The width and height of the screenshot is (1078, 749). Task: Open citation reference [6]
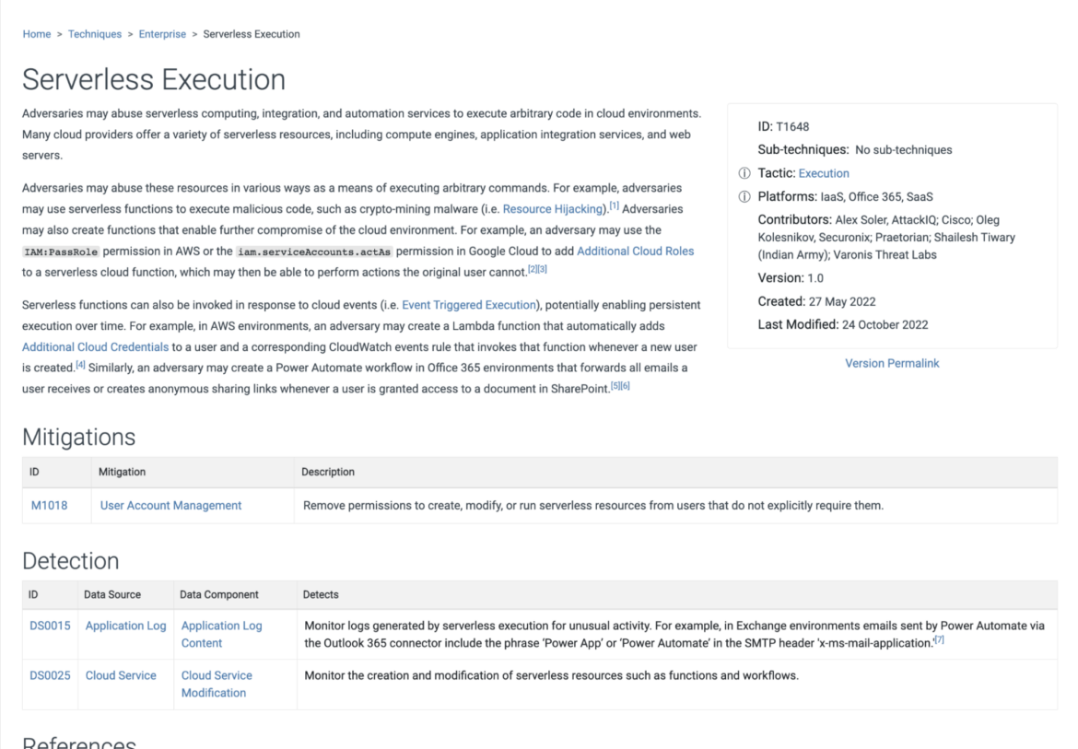click(625, 385)
